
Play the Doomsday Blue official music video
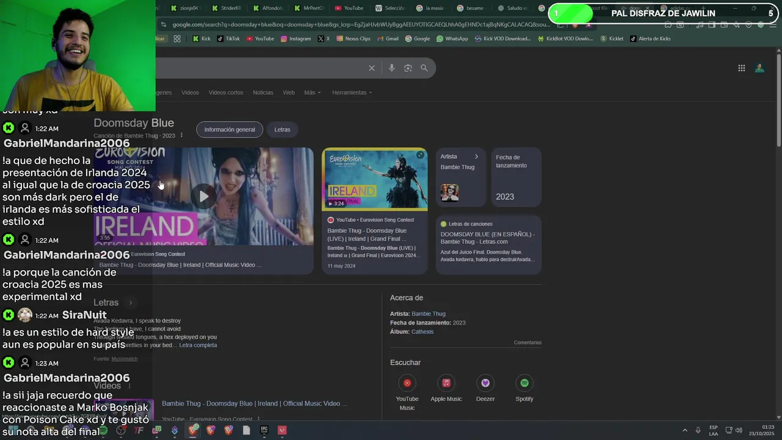click(203, 196)
